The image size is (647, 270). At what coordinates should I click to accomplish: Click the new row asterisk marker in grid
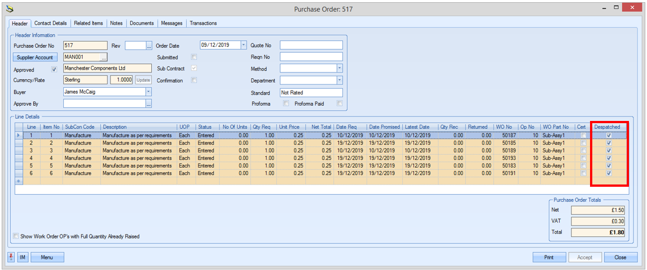click(19, 181)
